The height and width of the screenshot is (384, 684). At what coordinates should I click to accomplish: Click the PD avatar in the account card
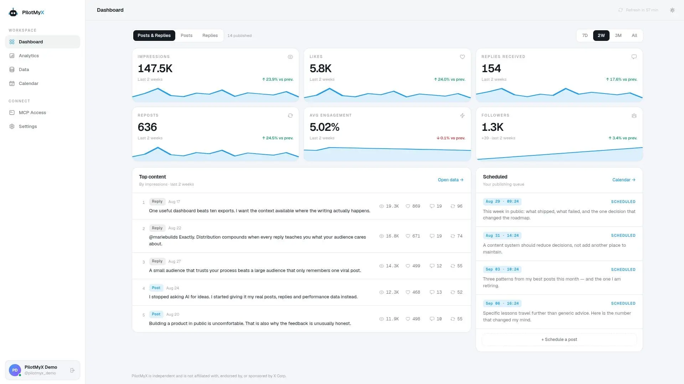15,370
